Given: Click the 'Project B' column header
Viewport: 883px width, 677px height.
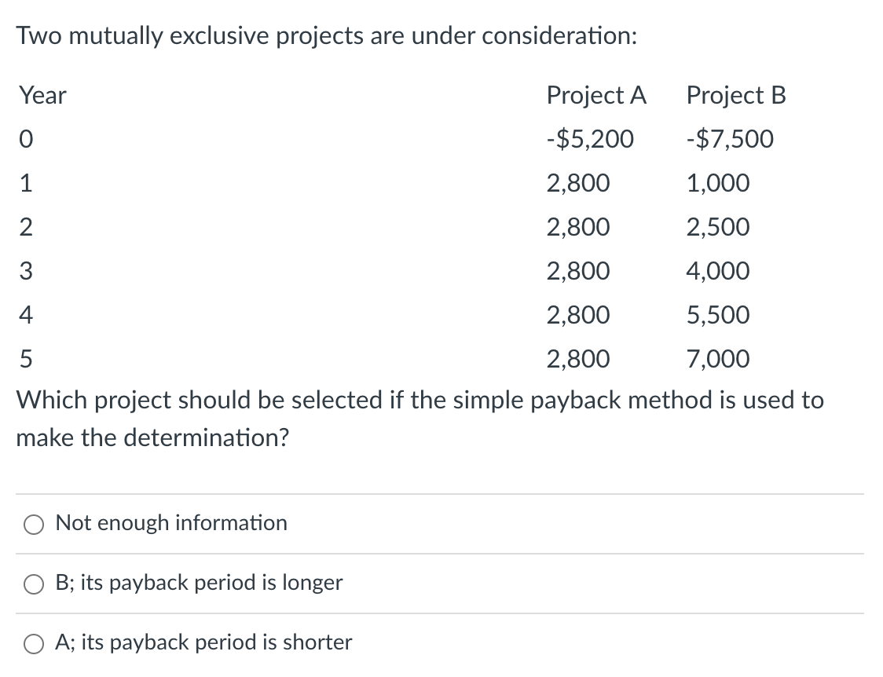Looking at the screenshot, I should coord(735,96).
